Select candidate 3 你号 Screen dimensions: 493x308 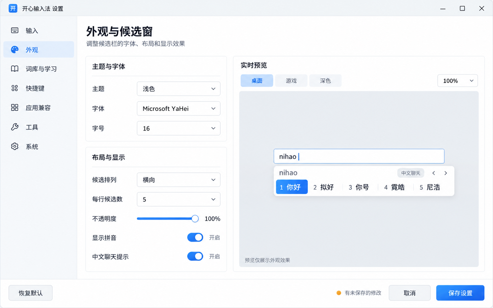[359, 187]
